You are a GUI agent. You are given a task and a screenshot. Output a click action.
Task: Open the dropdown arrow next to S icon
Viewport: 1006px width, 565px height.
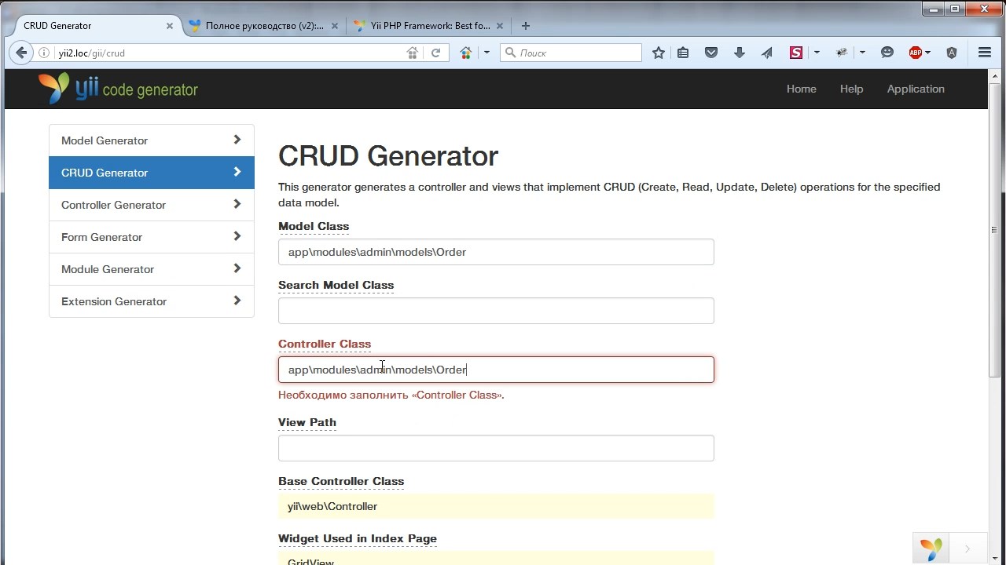[817, 53]
